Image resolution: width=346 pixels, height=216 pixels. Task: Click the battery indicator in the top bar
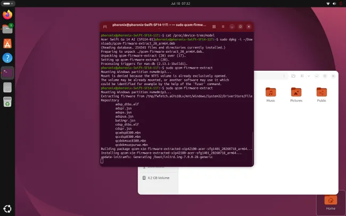(x=341, y=4)
